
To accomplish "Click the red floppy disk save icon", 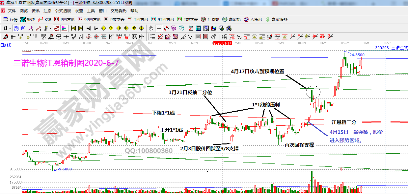I will [x=213, y=28].
